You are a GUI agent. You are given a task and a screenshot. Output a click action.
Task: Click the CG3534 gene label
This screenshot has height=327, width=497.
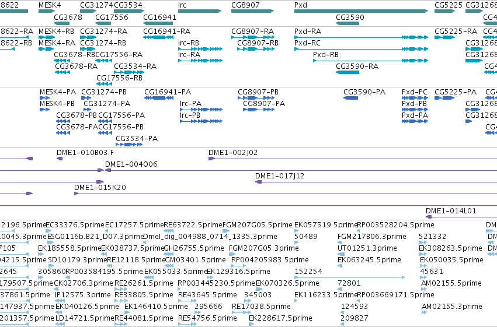click(128, 5)
